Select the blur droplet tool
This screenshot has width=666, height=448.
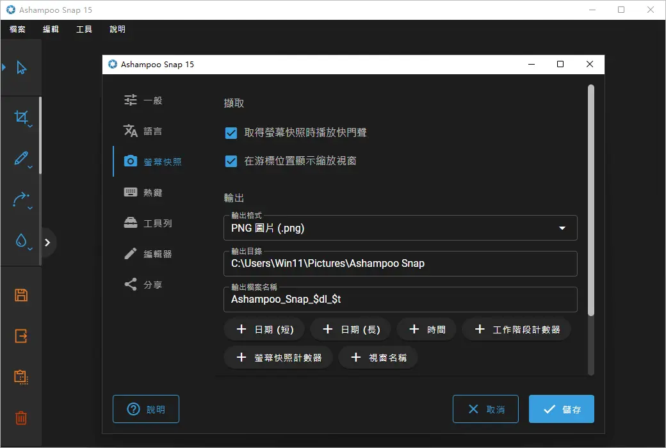(x=20, y=241)
